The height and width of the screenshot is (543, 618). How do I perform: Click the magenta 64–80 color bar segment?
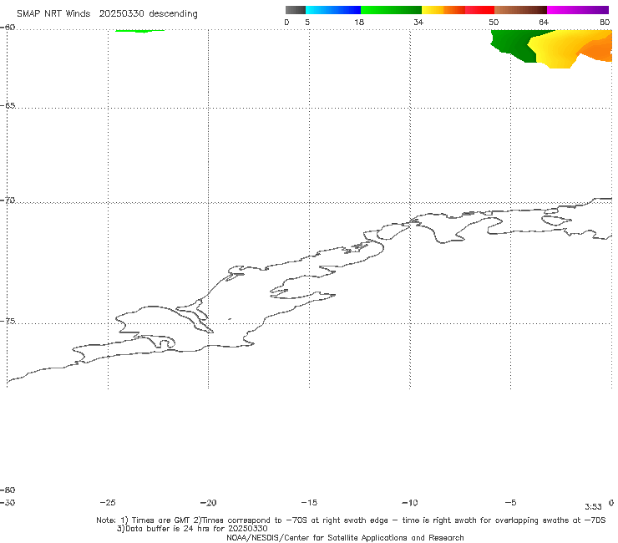coord(578,10)
